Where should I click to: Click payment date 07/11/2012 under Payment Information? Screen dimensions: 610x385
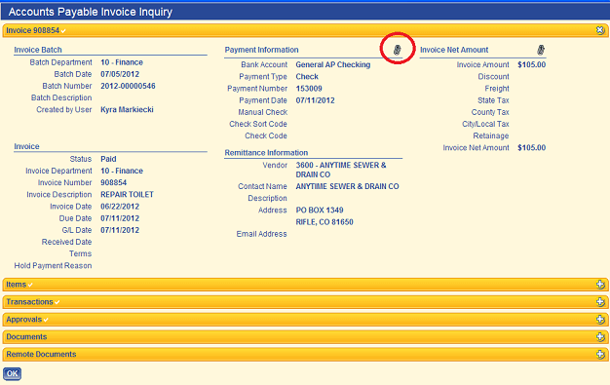[x=315, y=100]
